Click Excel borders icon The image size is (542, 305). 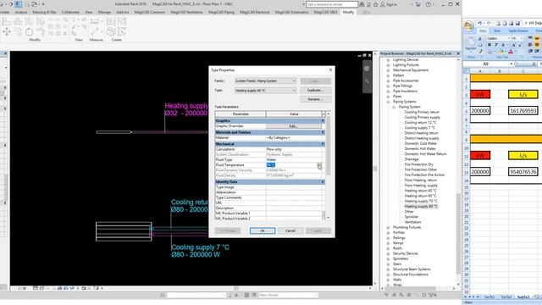[x=489, y=52]
